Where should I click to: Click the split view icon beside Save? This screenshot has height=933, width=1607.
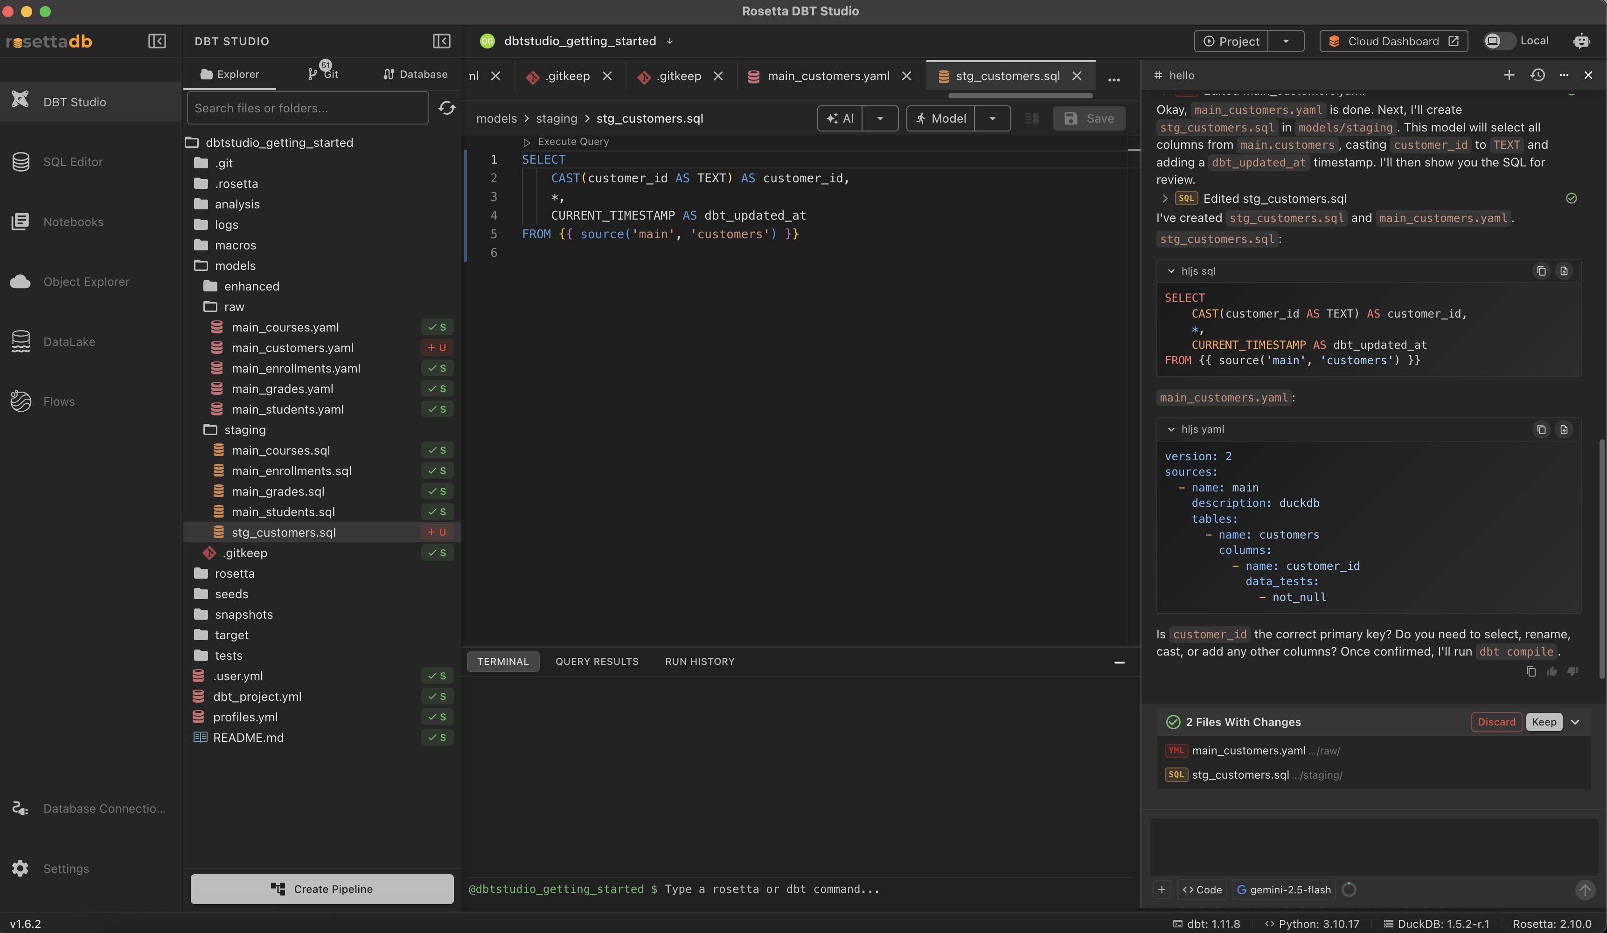[x=1032, y=118]
